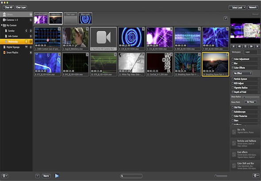Click the My Content folder icon

4,26
